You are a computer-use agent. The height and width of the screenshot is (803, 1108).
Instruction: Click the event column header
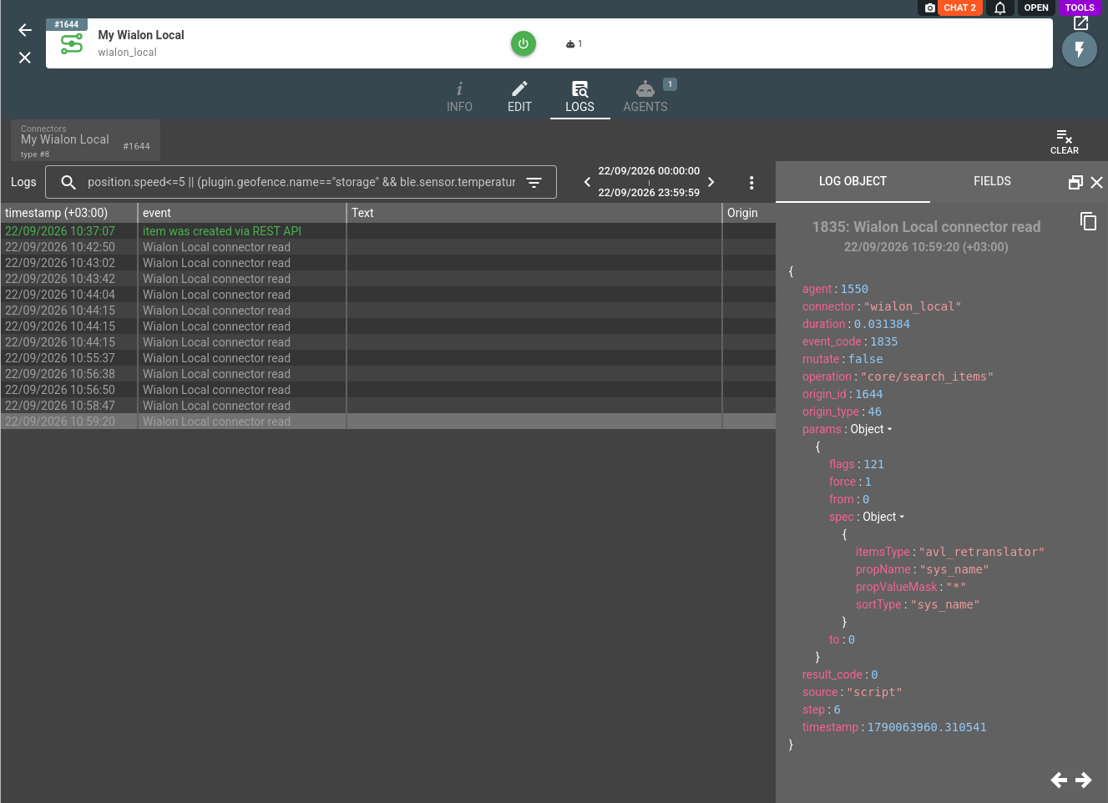242,213
